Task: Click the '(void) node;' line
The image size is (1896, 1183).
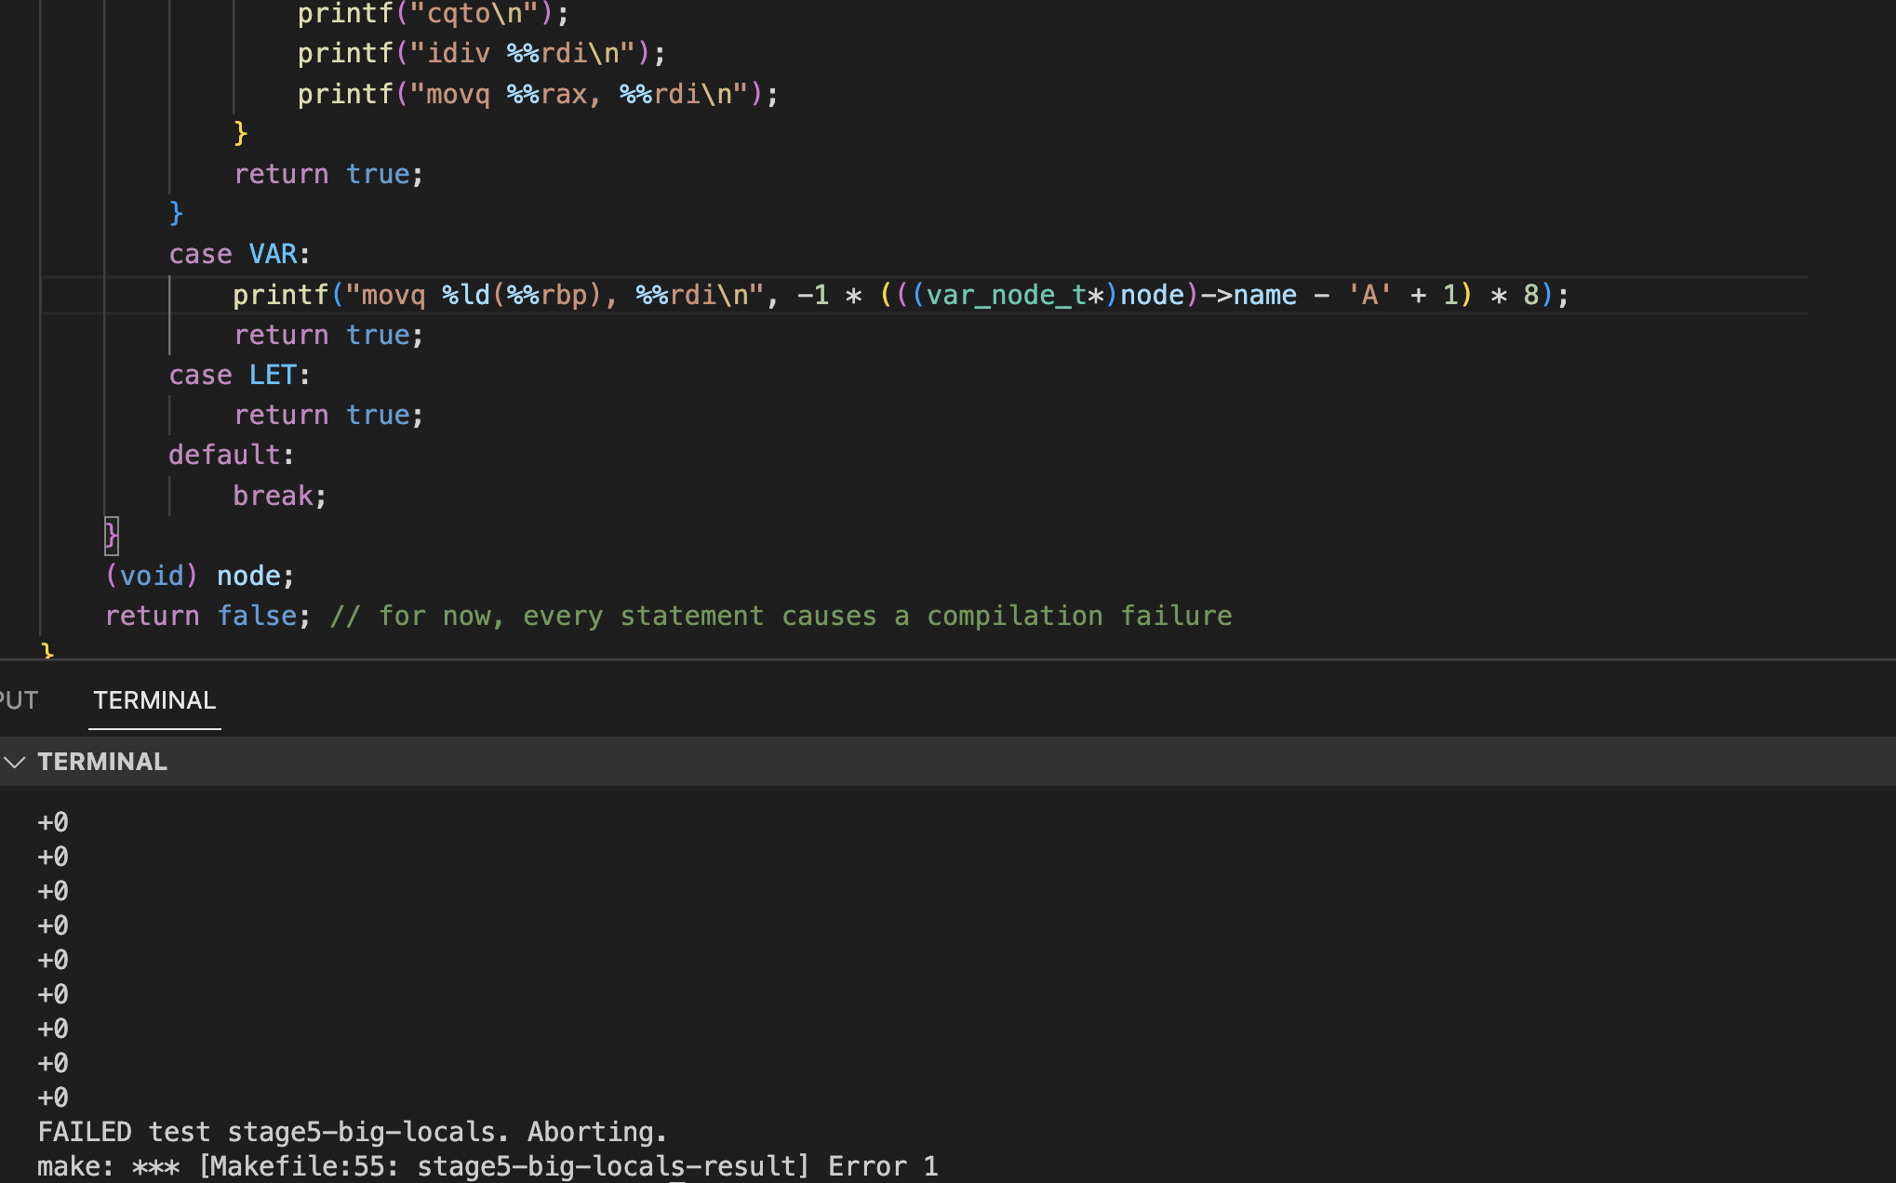Action: 199,576
